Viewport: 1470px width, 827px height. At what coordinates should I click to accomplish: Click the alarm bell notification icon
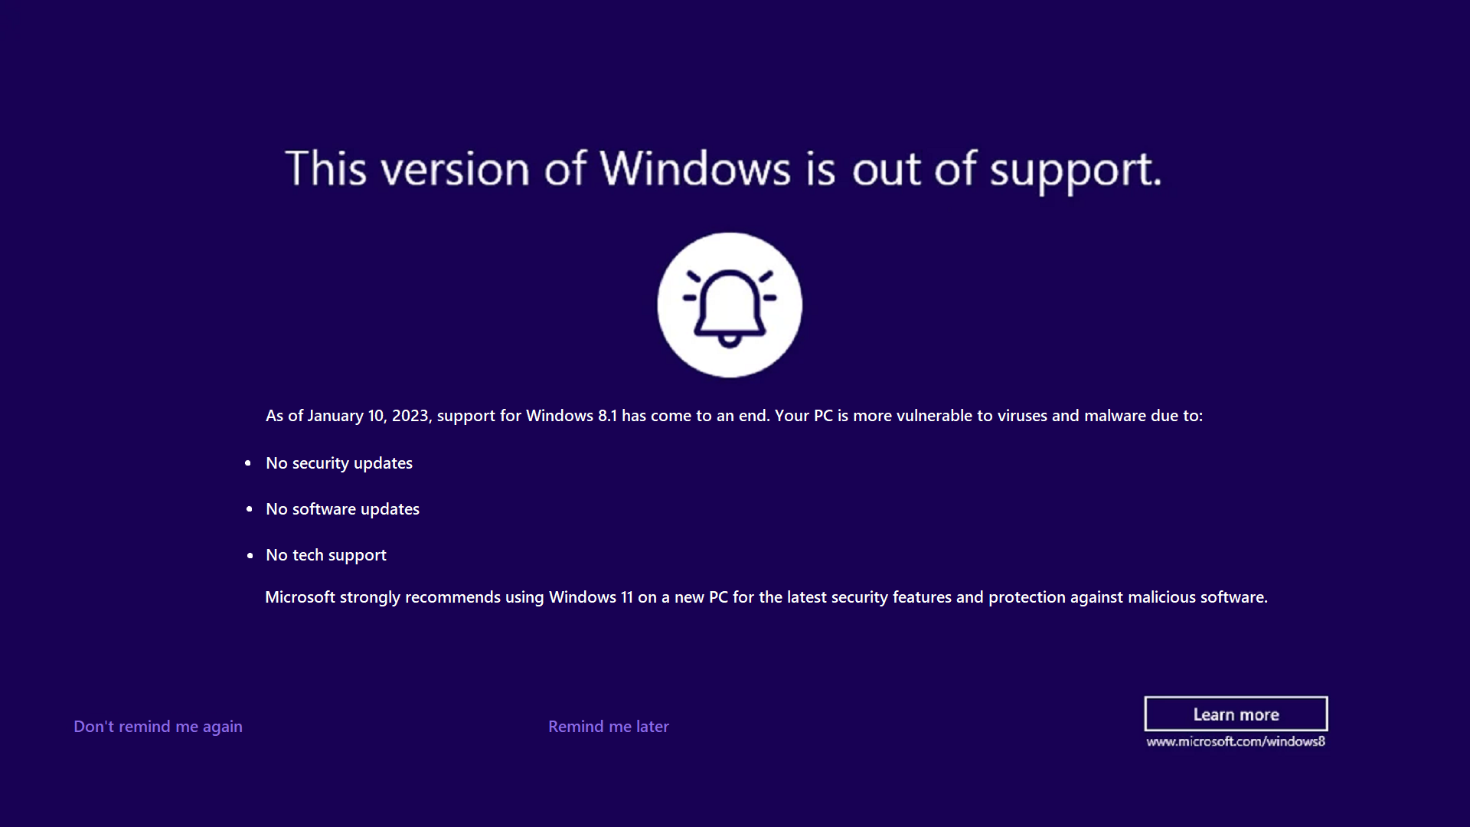[x=730, y=305]
